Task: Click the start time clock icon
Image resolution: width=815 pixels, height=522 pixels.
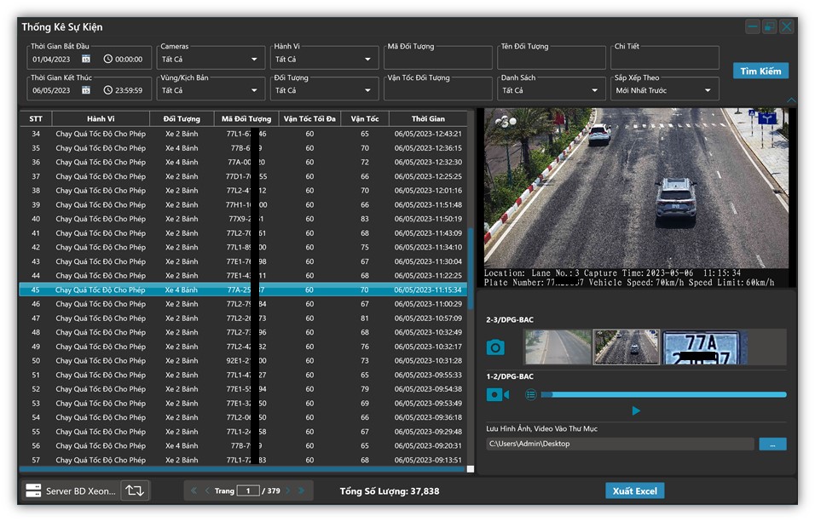Action: (107, 60)
